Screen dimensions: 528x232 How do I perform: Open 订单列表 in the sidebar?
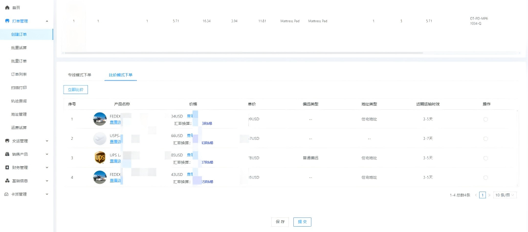(x=19, y=74)
